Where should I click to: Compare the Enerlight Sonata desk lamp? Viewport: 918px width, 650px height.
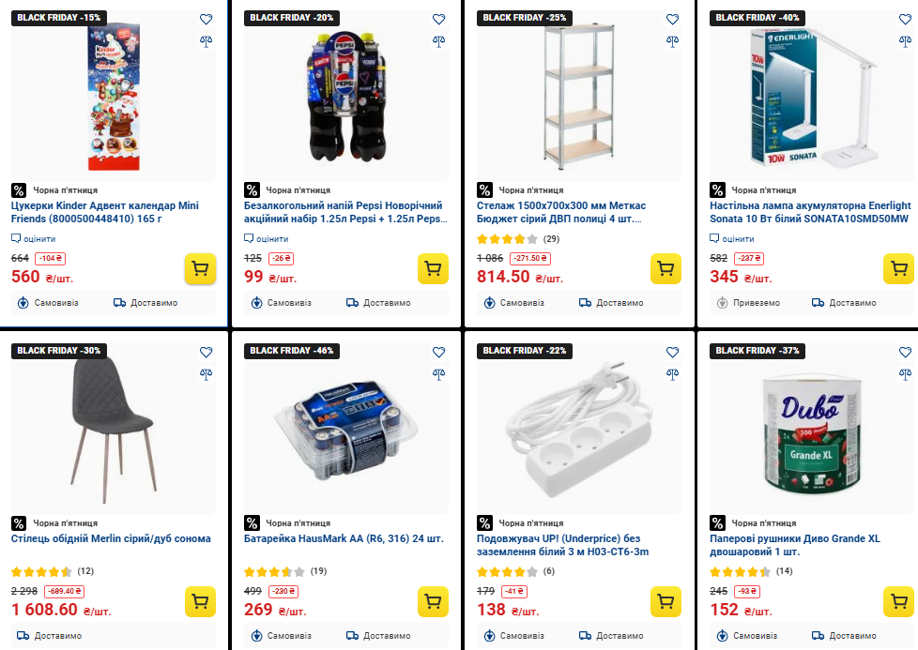904,40
